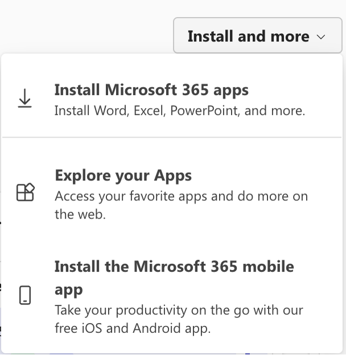
Task: Click the apps grid icon beside Explore your Apps
Action: [x=26, y=192]
